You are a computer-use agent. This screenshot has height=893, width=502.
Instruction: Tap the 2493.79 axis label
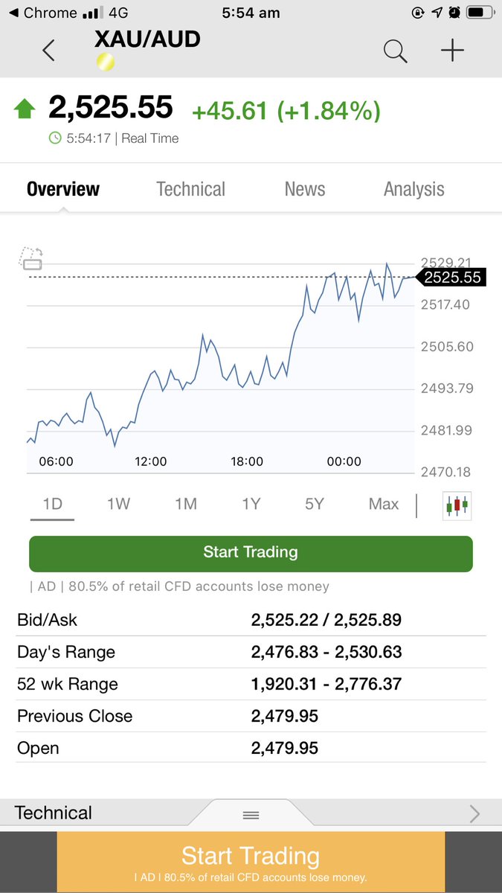(445, 388)
